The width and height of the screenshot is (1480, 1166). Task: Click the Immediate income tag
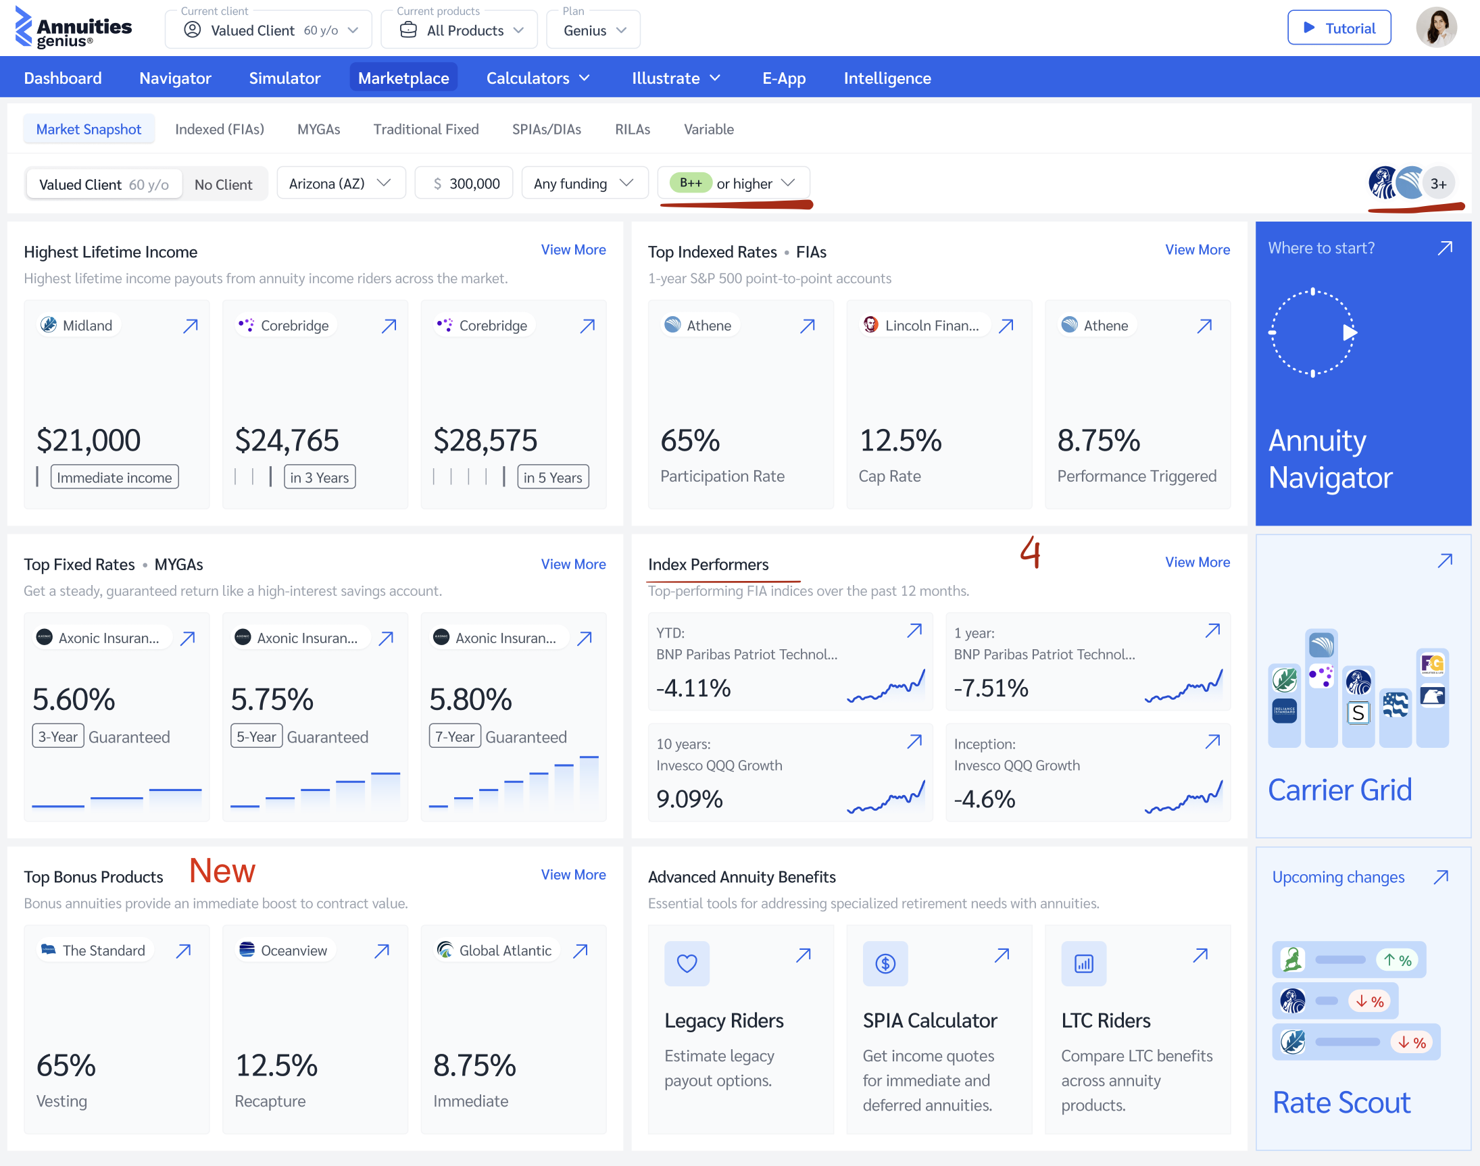(x=115, y=477)
